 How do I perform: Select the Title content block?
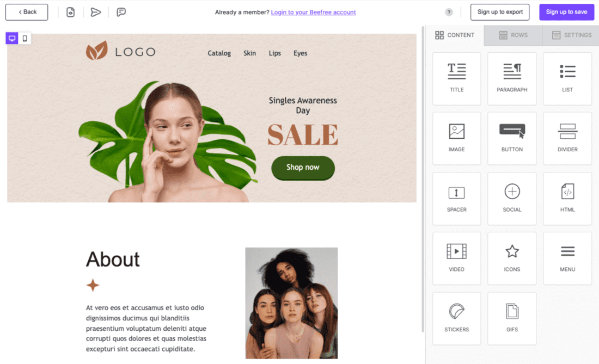tap(456, 78)
